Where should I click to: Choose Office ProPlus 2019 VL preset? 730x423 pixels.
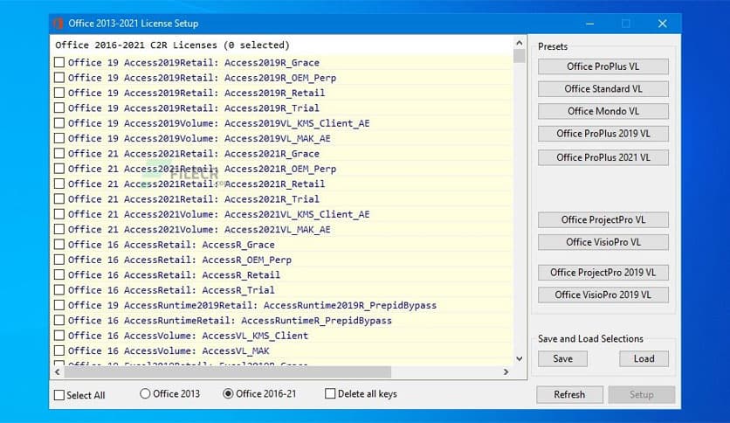click(603, 134)
